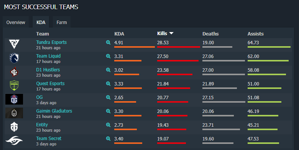Click the Entity row magnifier icon
Screen dimensions: 299x150
(x=108, y=125)
